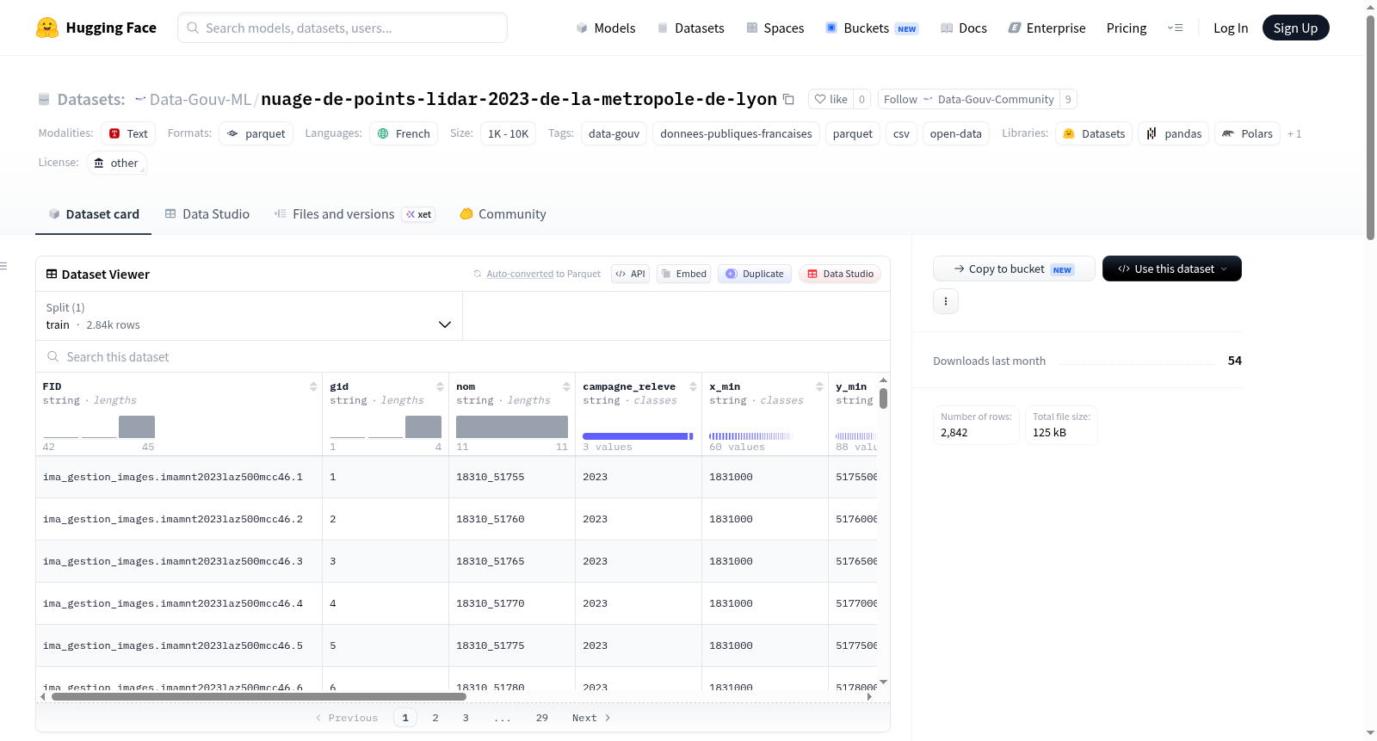Viewport: 1377px width, 741px height.
Task: Click the donnees-publiques-francaises tag
Action: [x=736, y=133]
